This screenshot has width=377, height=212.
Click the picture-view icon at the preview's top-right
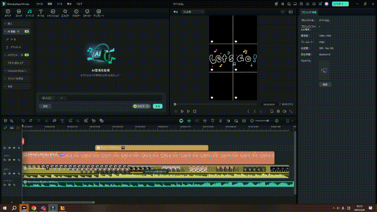[x=290, y=12]
